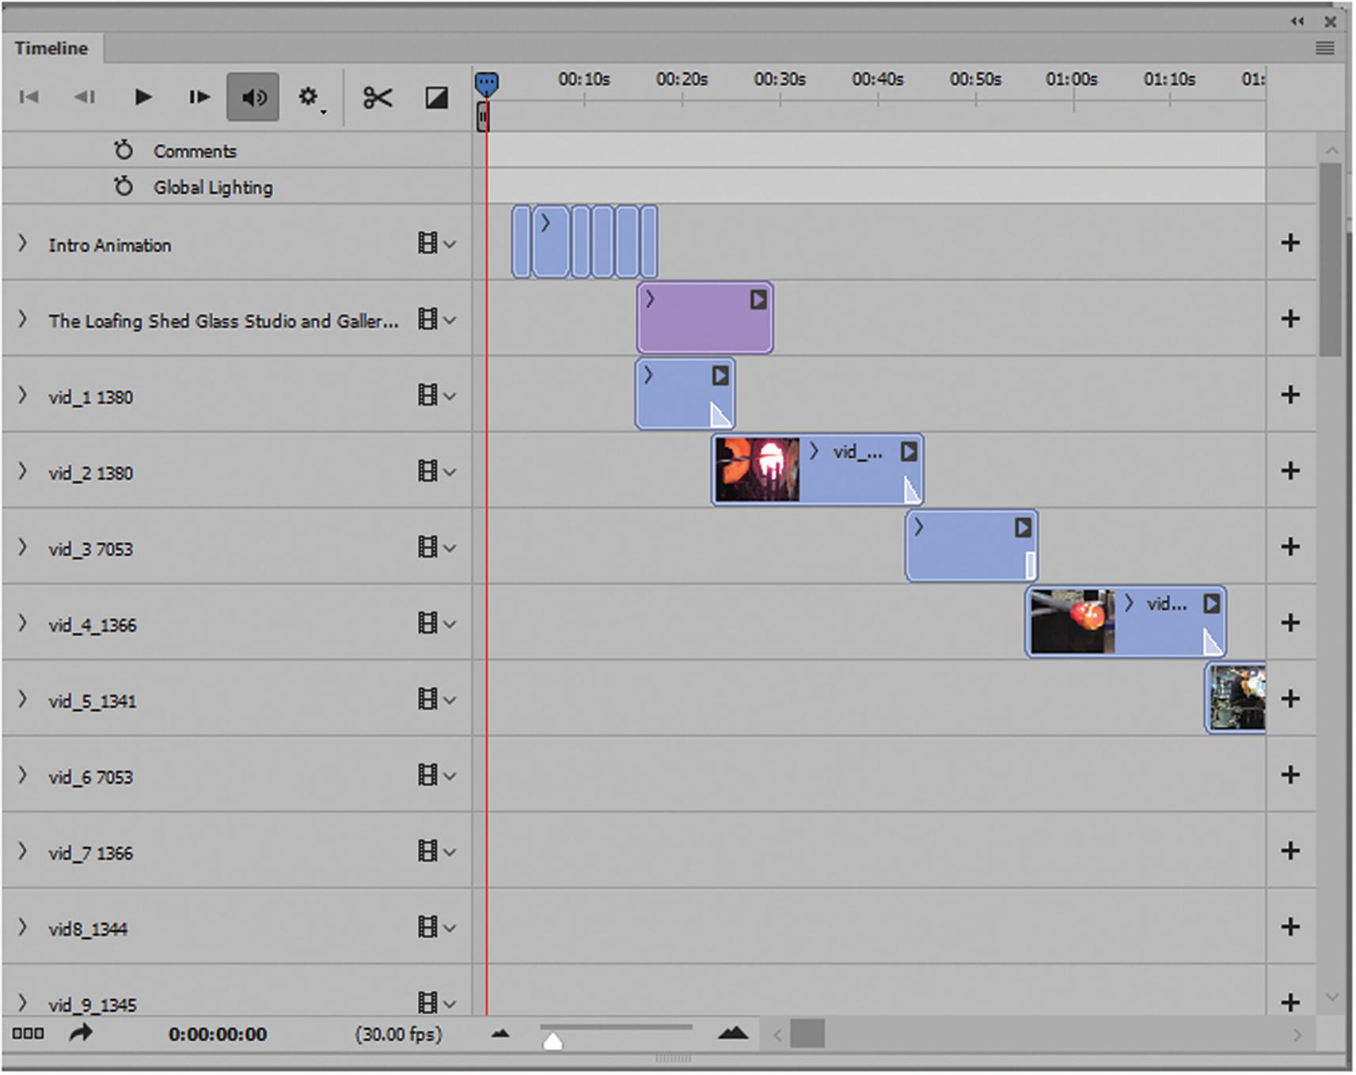This screenshot has width=1356, height=1075.
Task: Split clip at playhead with scissors
Action: 378,98
